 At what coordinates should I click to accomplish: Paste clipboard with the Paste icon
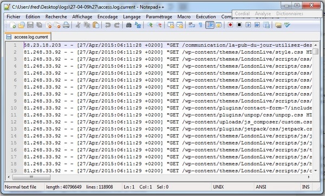(x=96, y=25)
